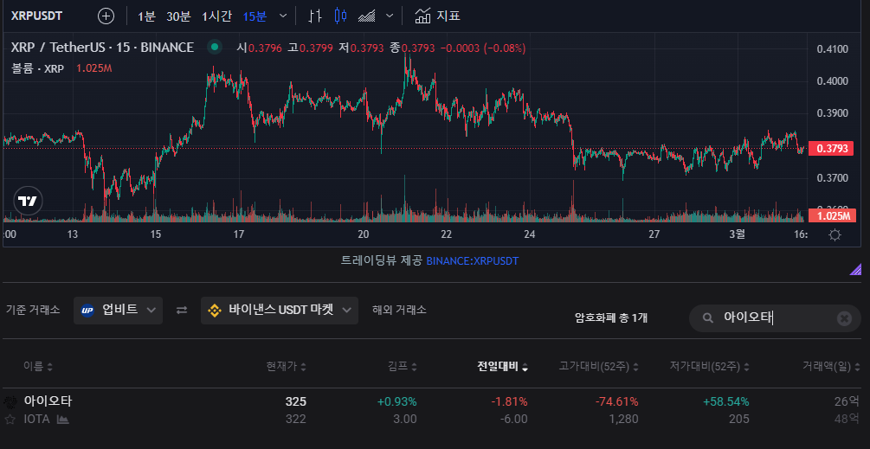Open the 업비트 exchange dropdown
The width and height of the screenshot is (870, 449).
coord(118,311)
